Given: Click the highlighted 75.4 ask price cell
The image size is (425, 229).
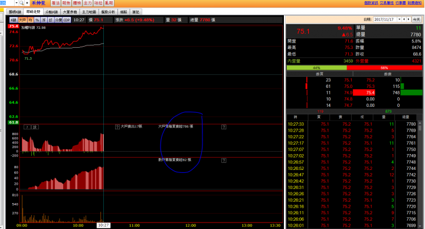Looking at the screenshot, I should click(364, 93).
